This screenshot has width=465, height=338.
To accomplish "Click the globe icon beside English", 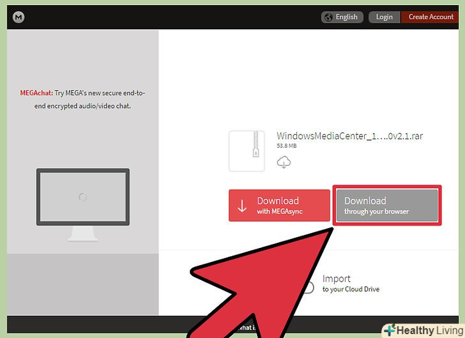I will [328, 17].
